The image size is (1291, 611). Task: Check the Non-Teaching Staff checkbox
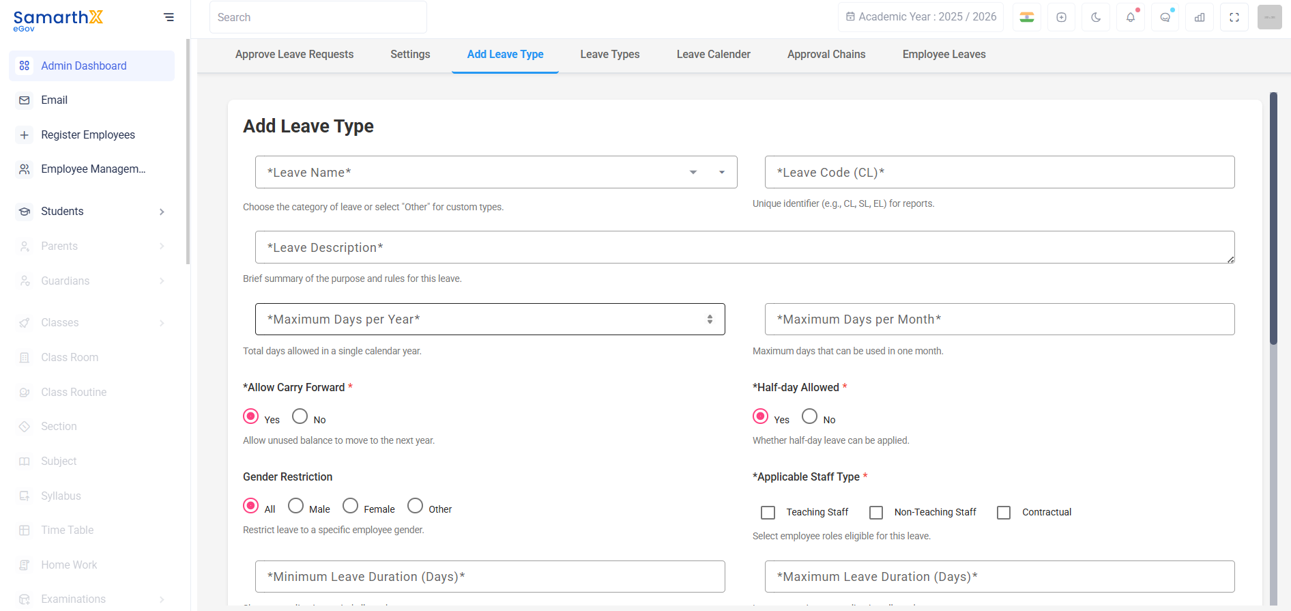(876, 513)
